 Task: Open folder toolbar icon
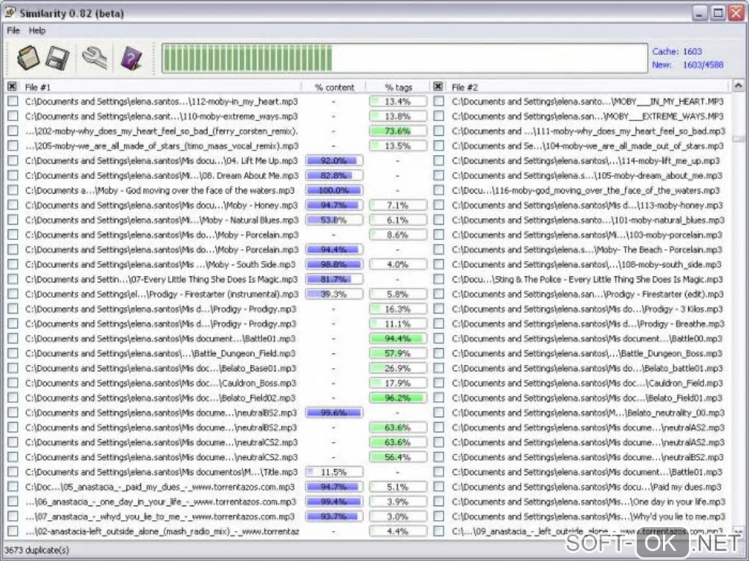point(28,58)
